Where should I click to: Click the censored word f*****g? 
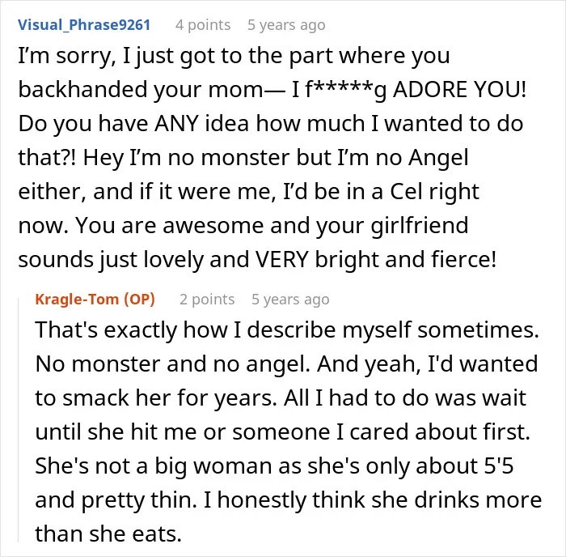tap(346, 91)
